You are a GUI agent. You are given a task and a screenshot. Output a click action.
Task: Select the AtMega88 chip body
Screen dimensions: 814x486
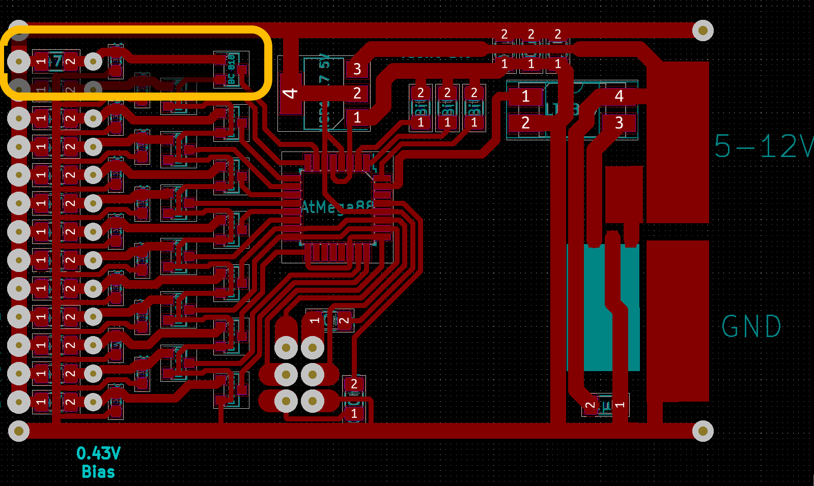click(x=338, y=207)
